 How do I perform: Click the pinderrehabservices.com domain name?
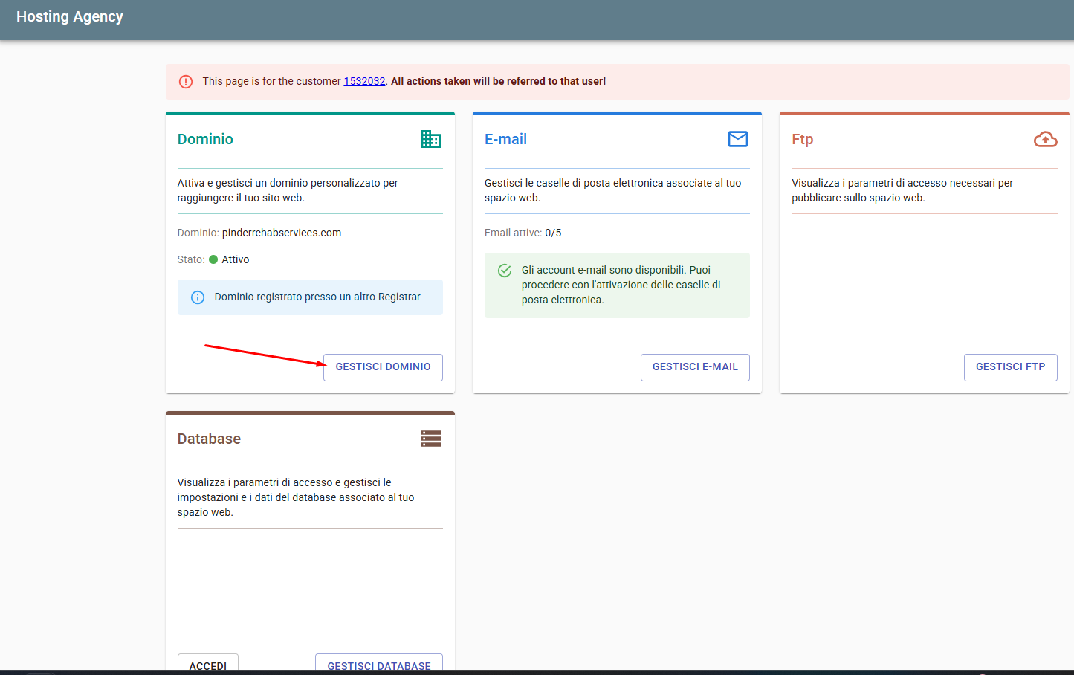(282, 233)
